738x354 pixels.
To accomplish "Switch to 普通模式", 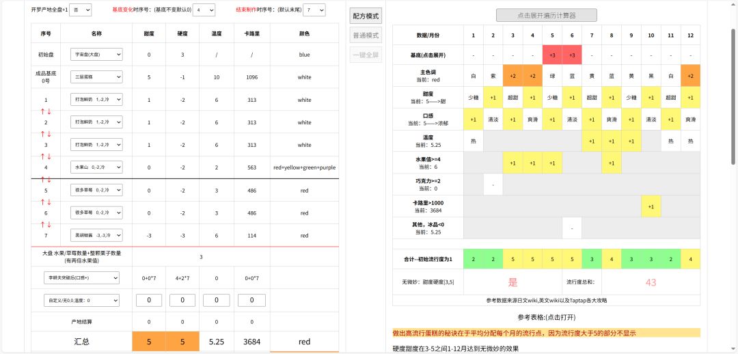I will click(366, 36).
